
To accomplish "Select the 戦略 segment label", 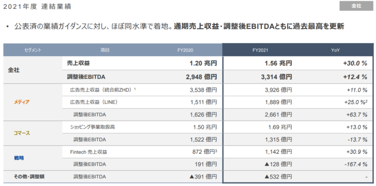I will [x=19, y=158].
